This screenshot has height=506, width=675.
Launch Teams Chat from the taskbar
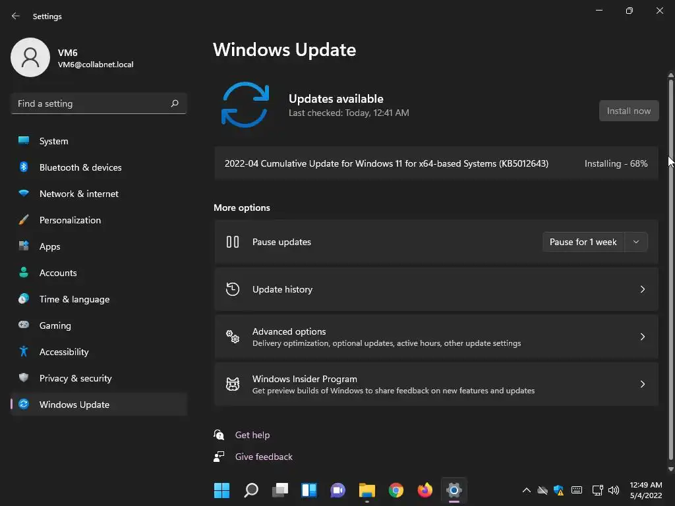338,490
